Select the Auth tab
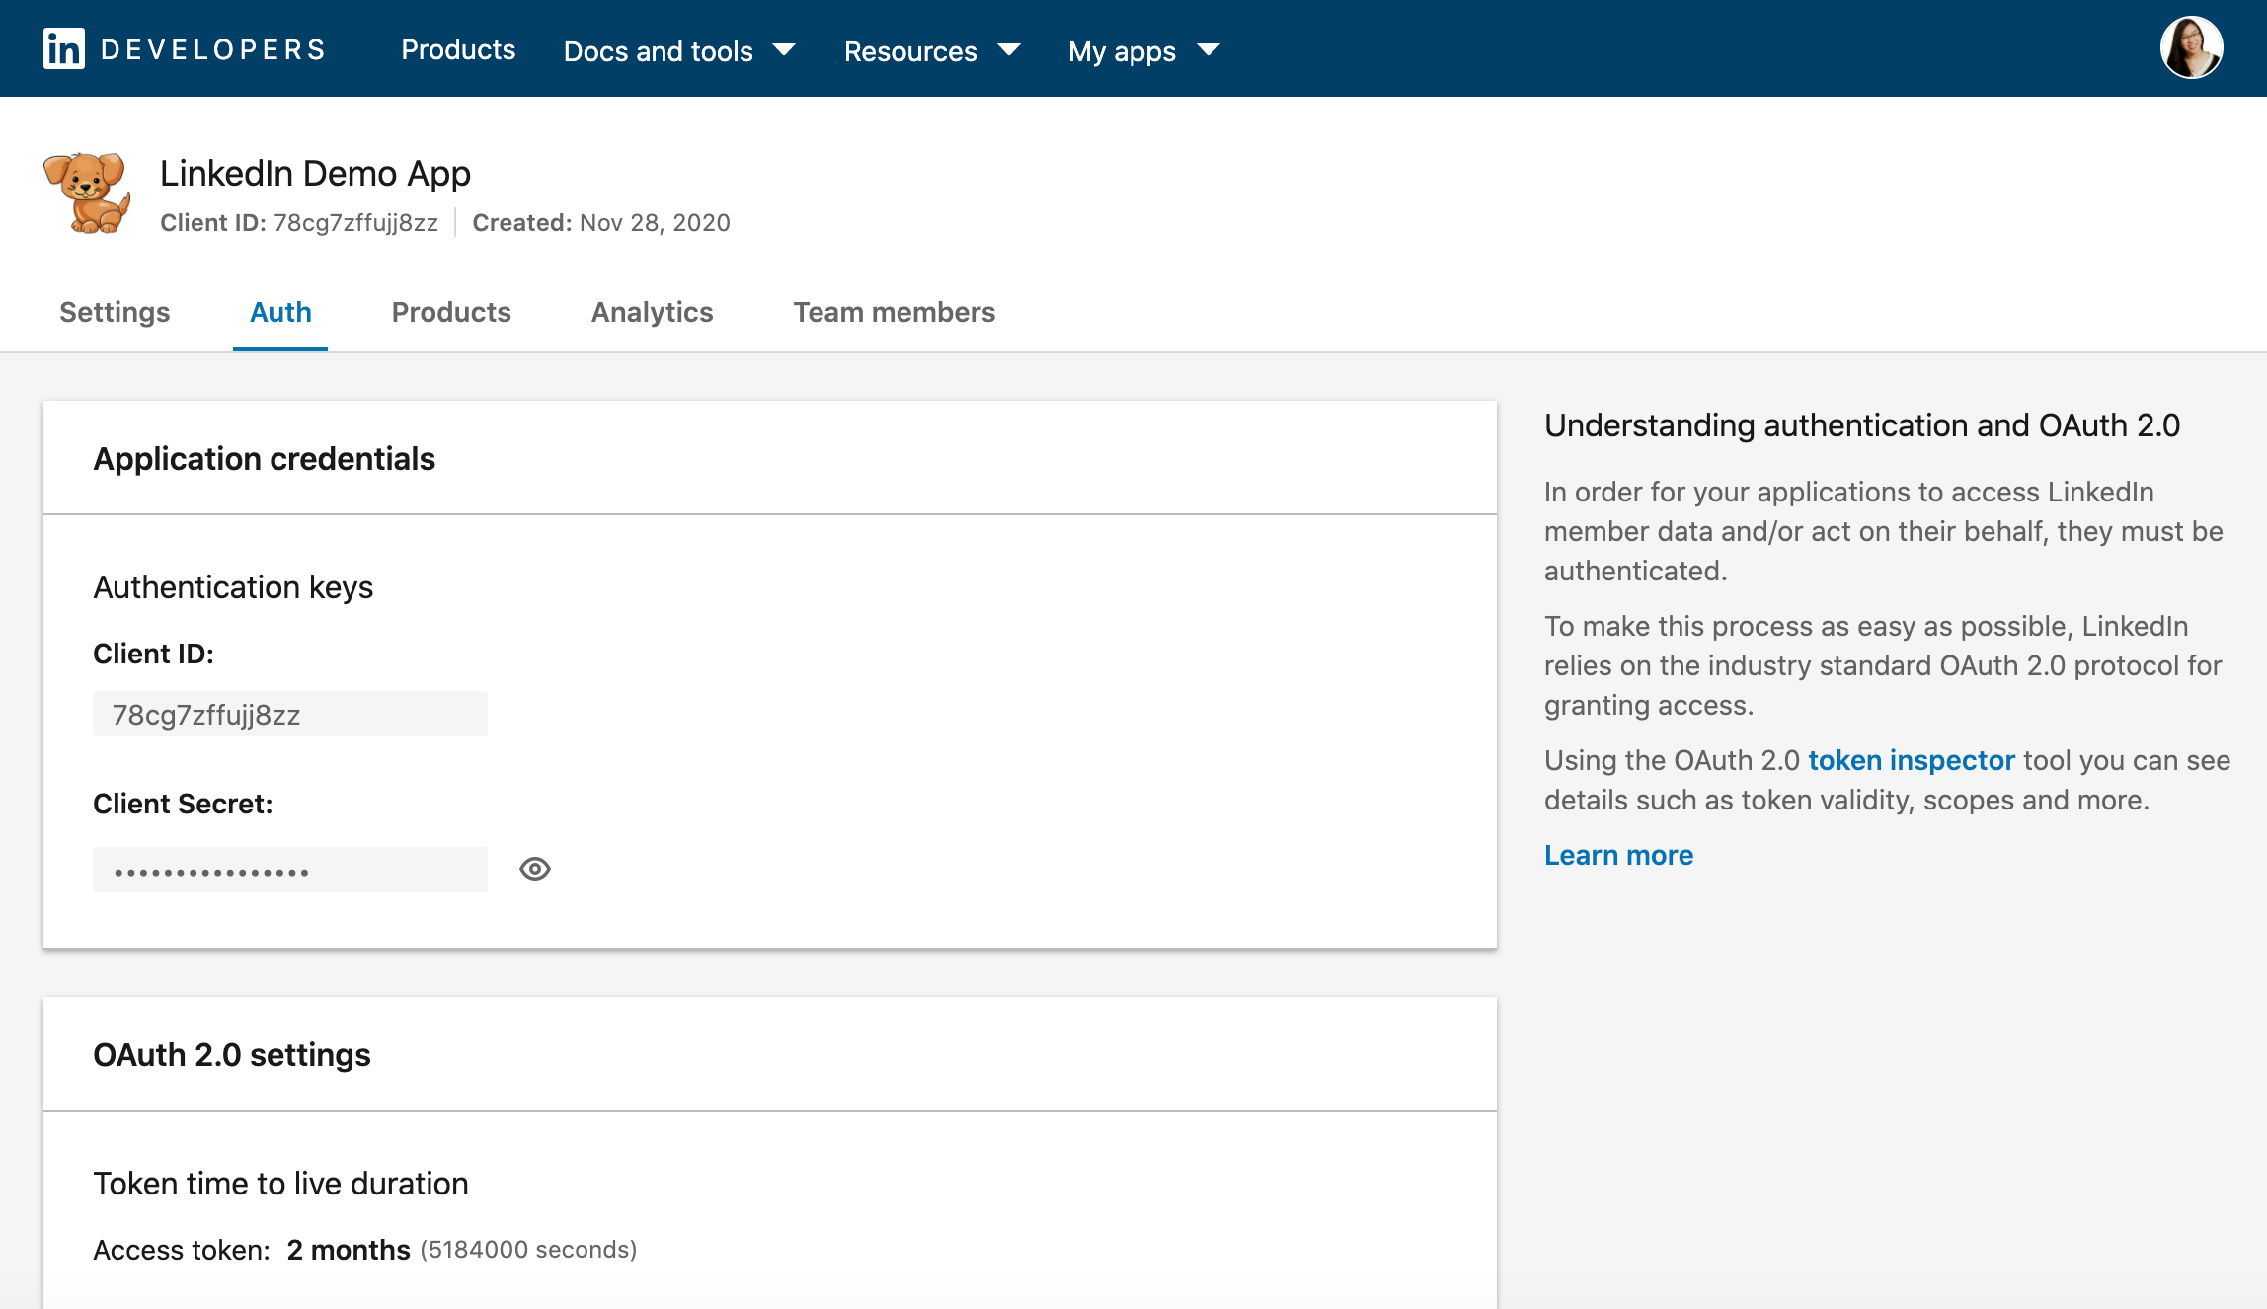Screen dimensions: 2267x1309 pos(280,312)
